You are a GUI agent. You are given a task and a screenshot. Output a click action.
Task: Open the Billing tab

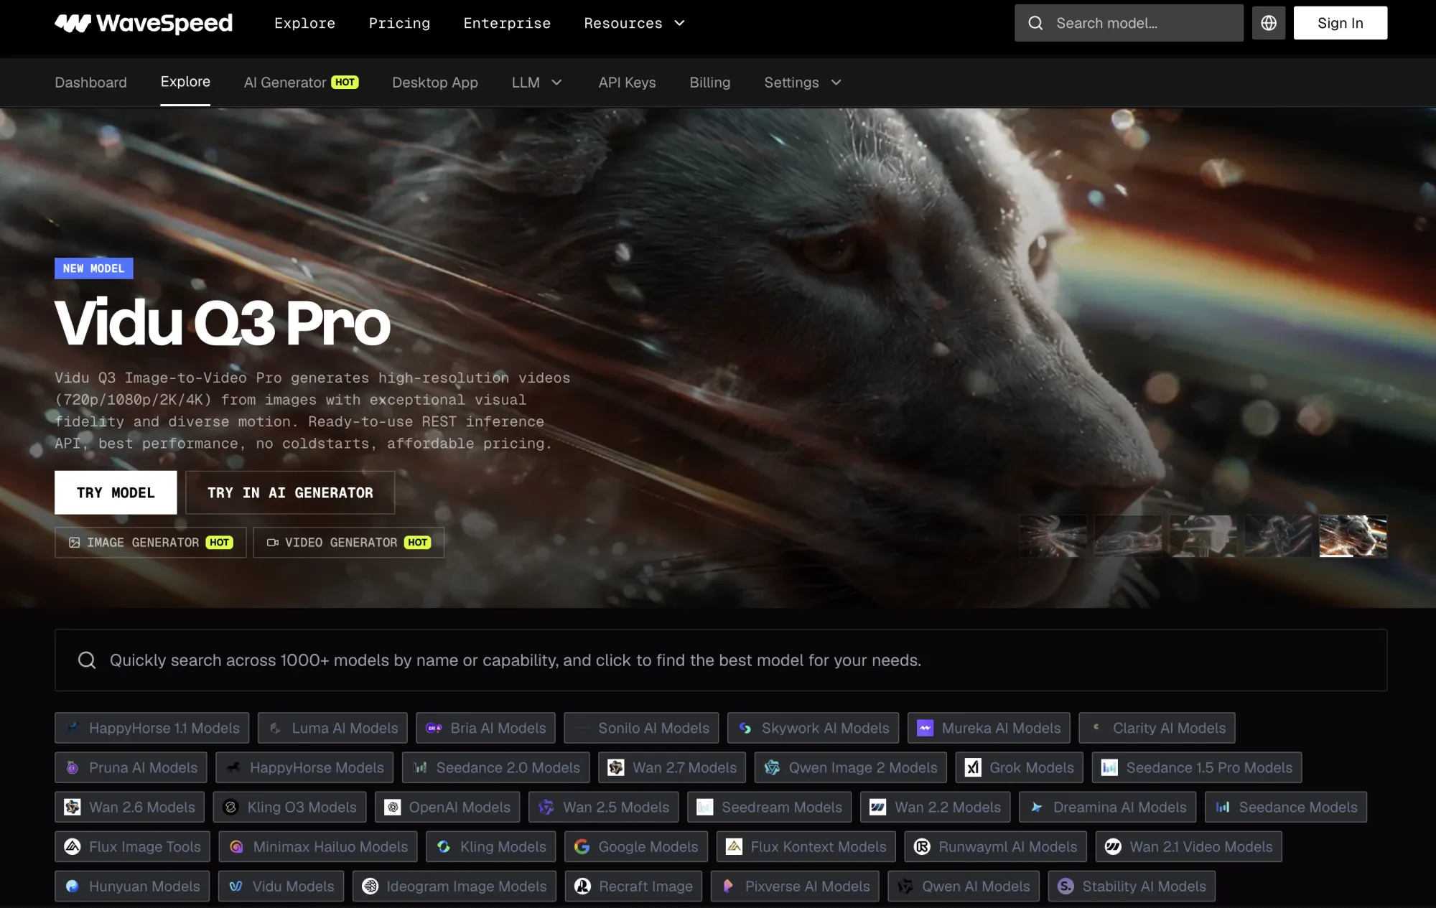click(x=710, y=83)
